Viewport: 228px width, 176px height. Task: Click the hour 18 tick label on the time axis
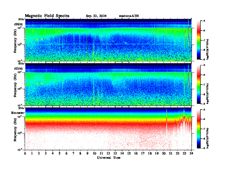(150, 153)
